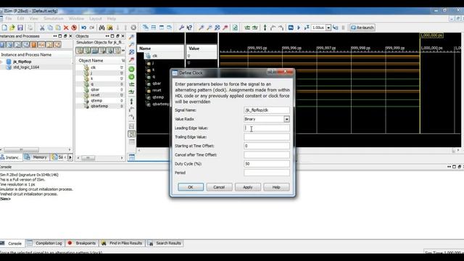Expand the jk_flipflop instance tree node
464x261 pixels.
pyautogui.click(x=1, y=62)
